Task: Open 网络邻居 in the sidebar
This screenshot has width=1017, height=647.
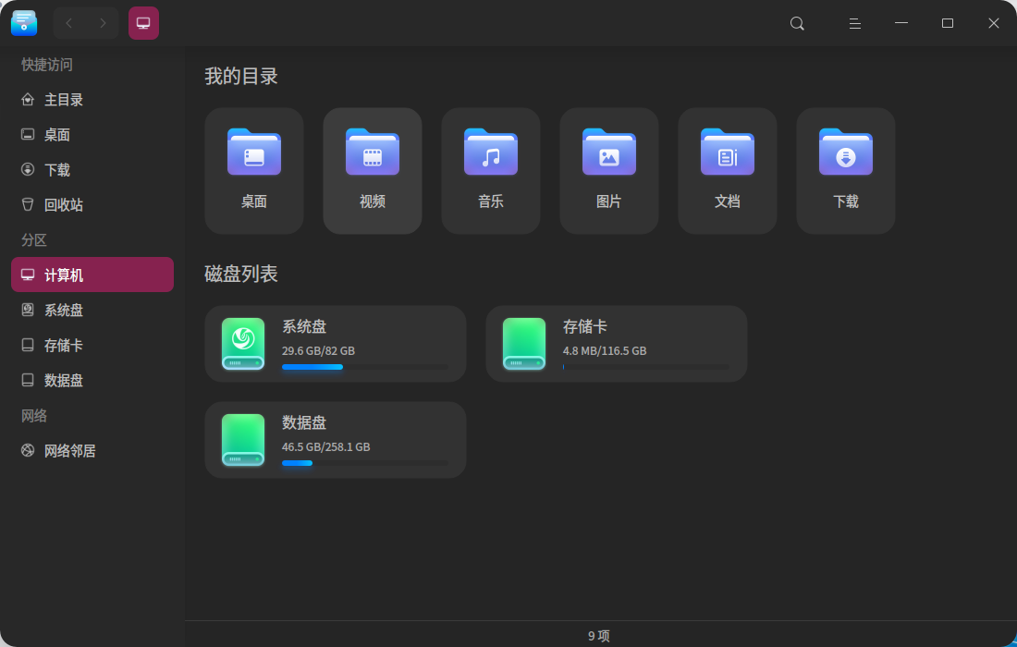Action: [x=92, y=450]
